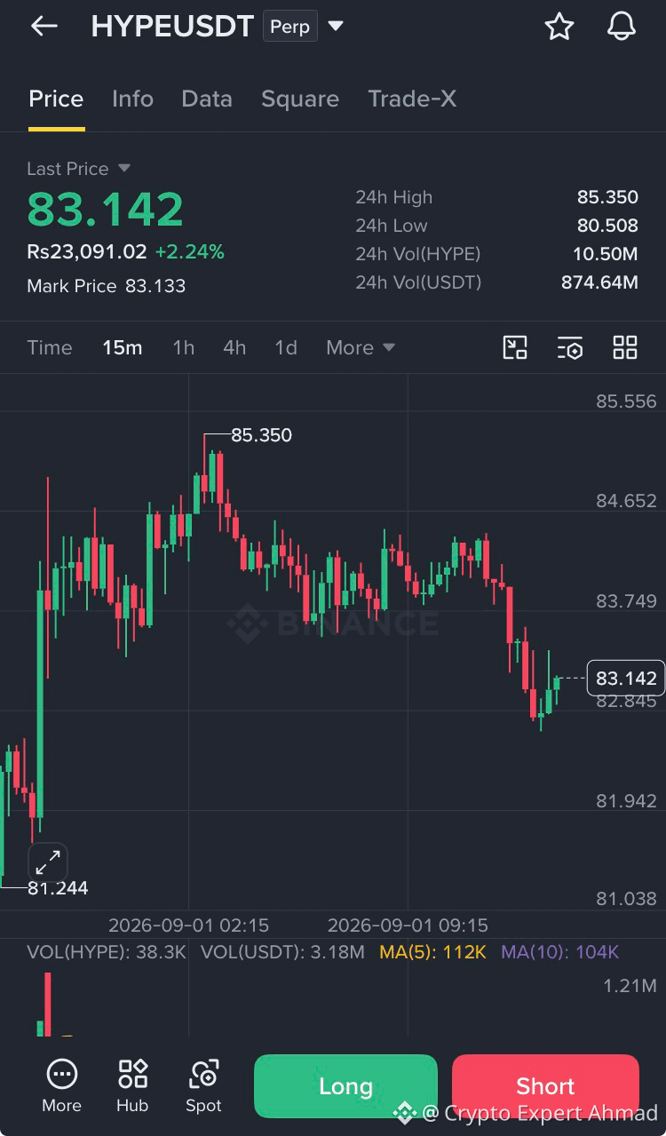Select the 1h timeframe

[x=183, y=347]
